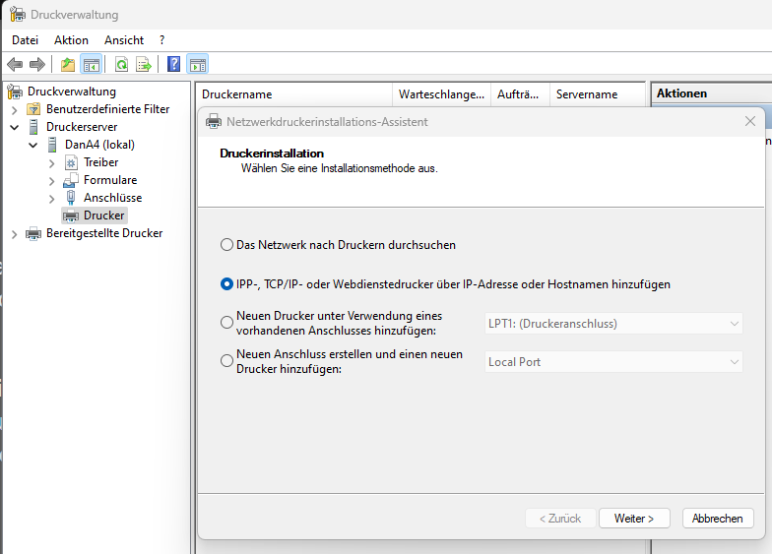The image size is (772, 554).
Task: Click the Back arrow toolbar icon
Action: click(15, 64)
